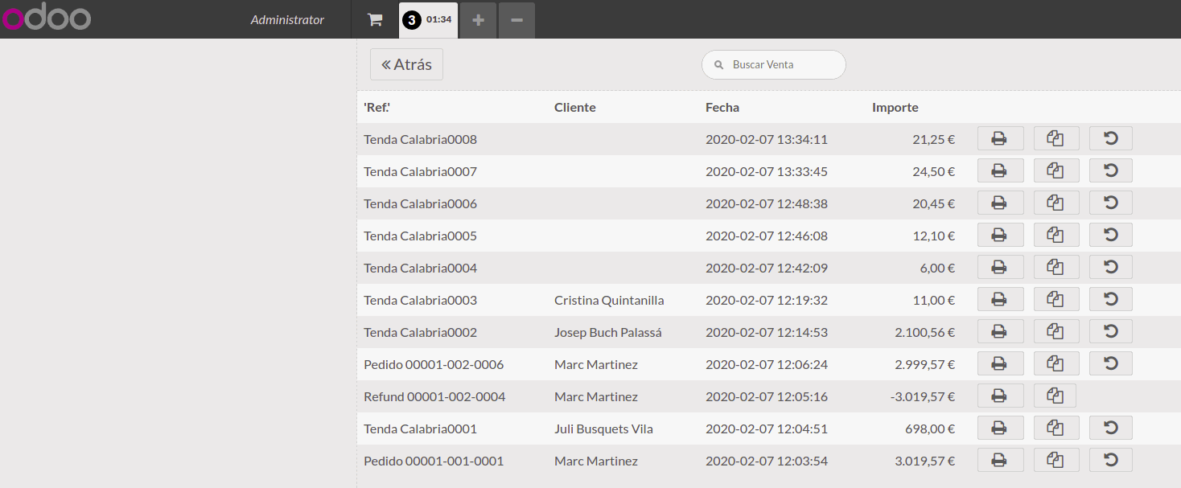Select the 'Ref.' column header
The height and width of the screenshot is (488, 1181).
(x=377, y=107)
